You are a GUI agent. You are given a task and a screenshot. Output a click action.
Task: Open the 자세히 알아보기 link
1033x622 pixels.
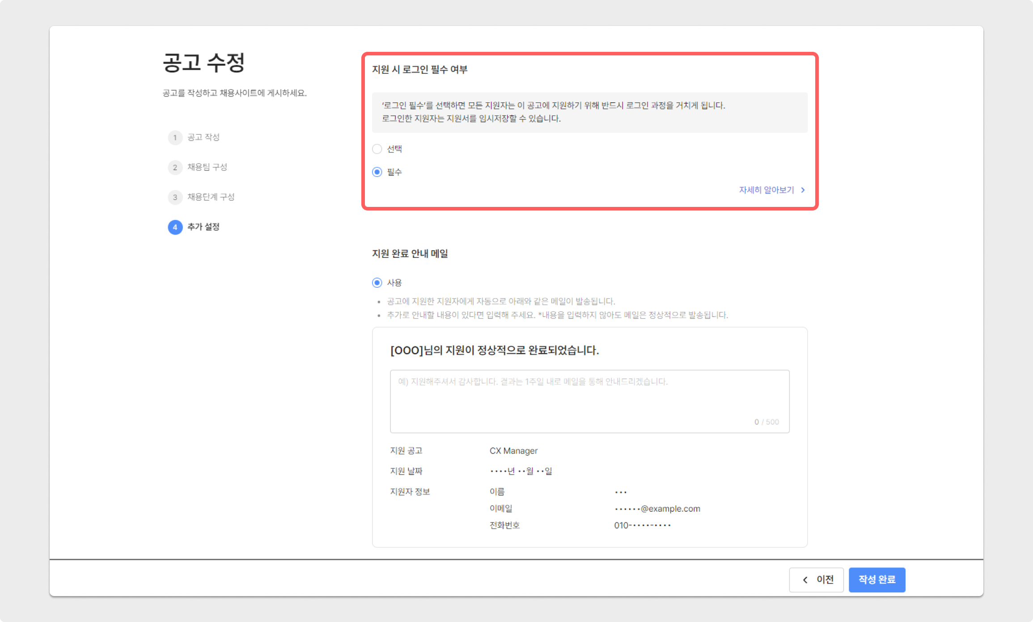tap(766, 190)
